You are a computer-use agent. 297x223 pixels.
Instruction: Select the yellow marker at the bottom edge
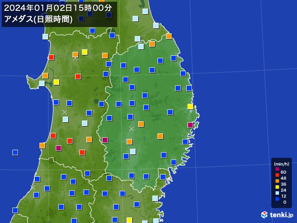[x=129, y=220]
